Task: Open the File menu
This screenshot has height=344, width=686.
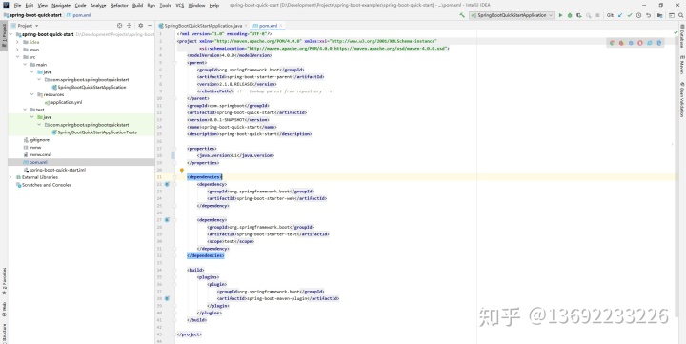Action: [x=17, y=6]
